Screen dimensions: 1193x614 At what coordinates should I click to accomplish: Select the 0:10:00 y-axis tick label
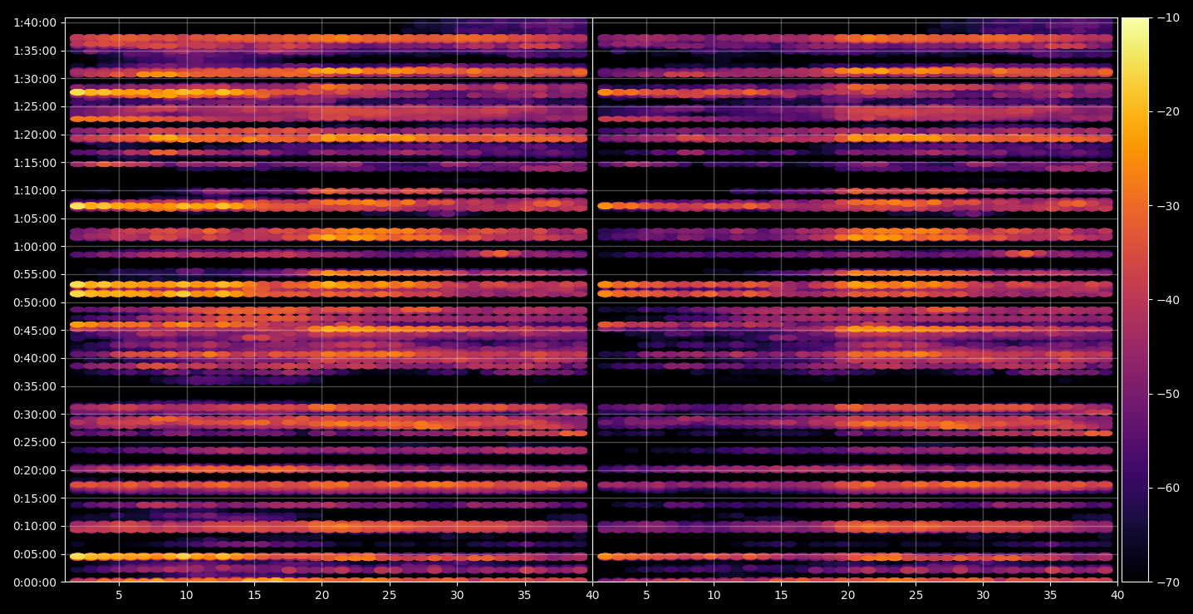click(x=35, y=526)
